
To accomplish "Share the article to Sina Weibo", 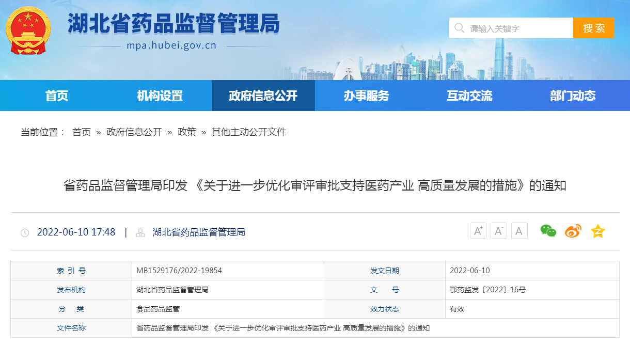I will [x=573, y=231].
